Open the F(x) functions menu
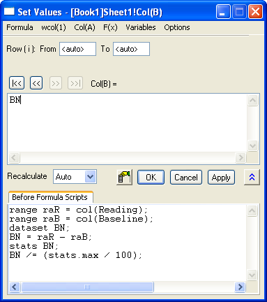The height and width of the screenshot is (302, 267). (110, 27)
